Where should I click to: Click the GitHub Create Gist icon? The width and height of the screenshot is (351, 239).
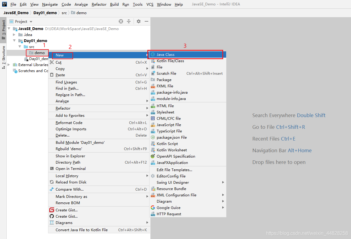coord(52,216)
